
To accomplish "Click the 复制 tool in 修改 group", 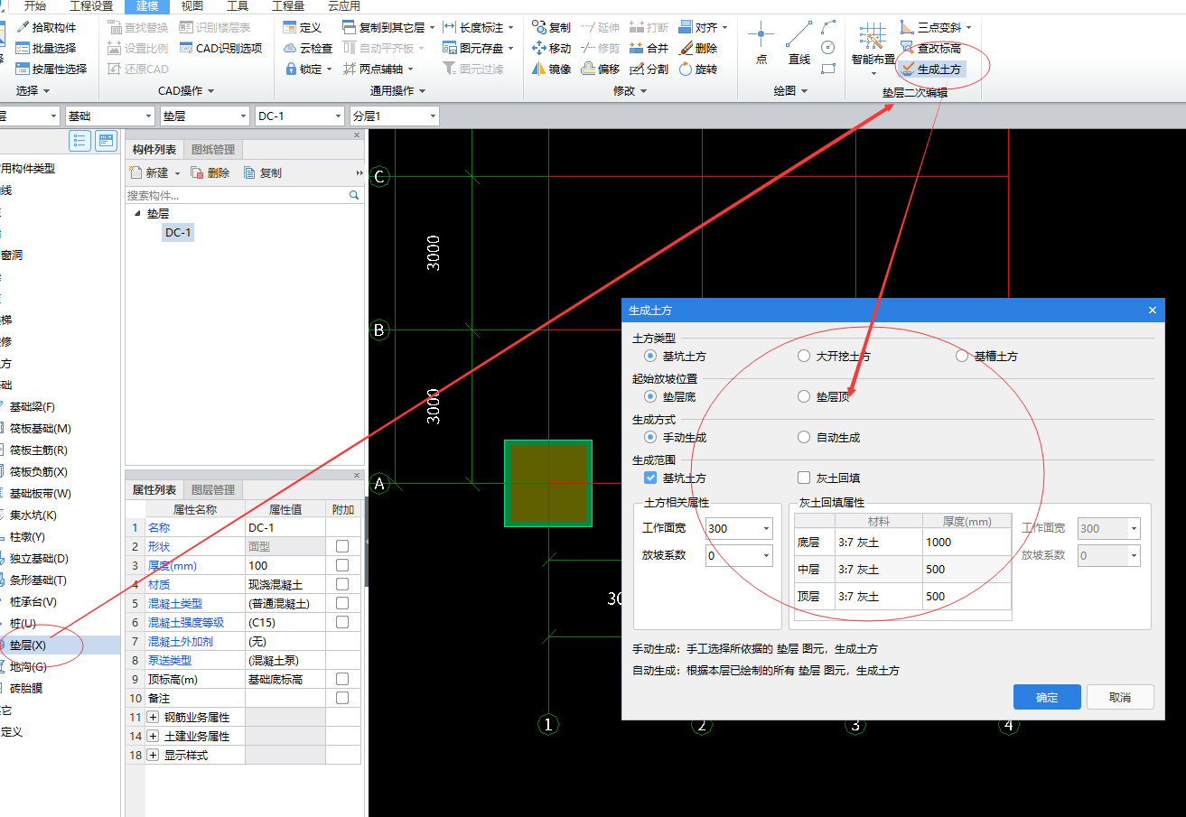I will [x=551, y=27].
